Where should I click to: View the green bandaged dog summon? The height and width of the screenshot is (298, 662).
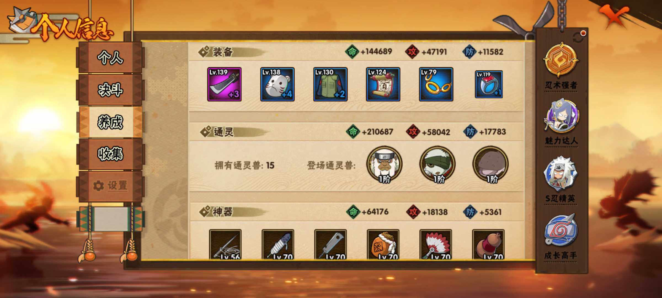pyautogui.click(x=437, y=164)
